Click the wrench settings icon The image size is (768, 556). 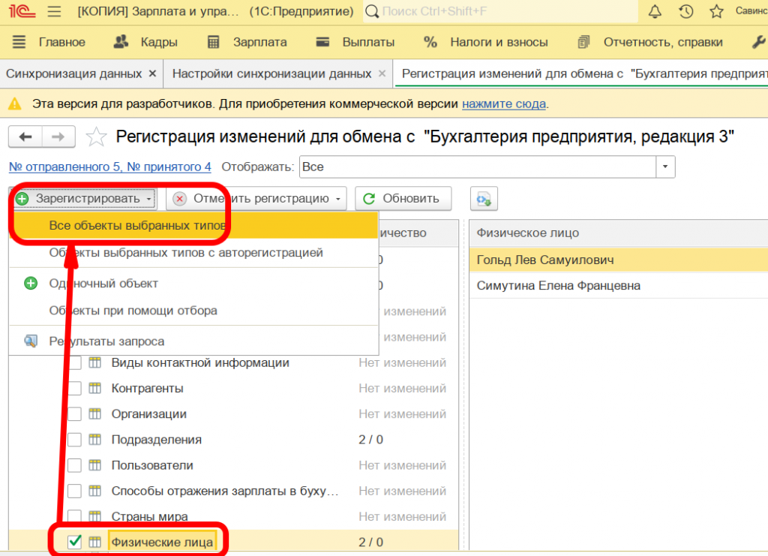tap(759, 42)
